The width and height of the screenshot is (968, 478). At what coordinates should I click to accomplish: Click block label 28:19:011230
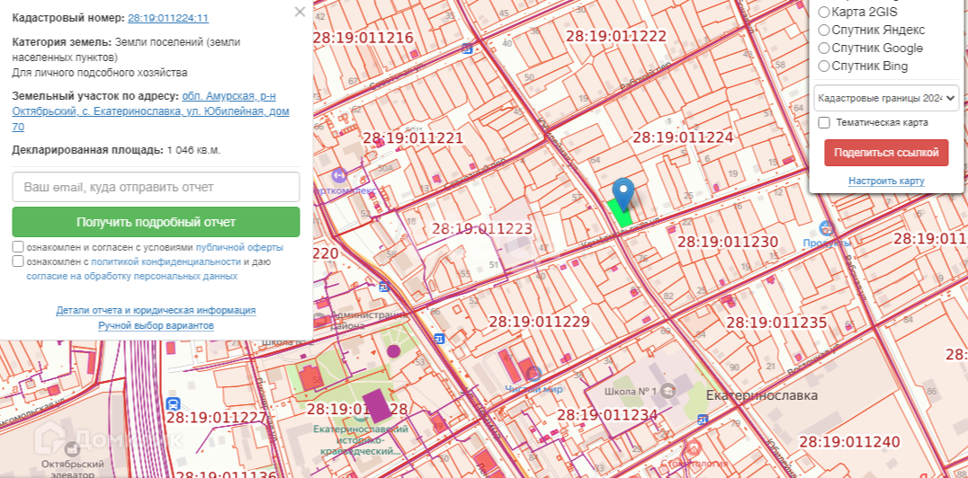(728, 242)
